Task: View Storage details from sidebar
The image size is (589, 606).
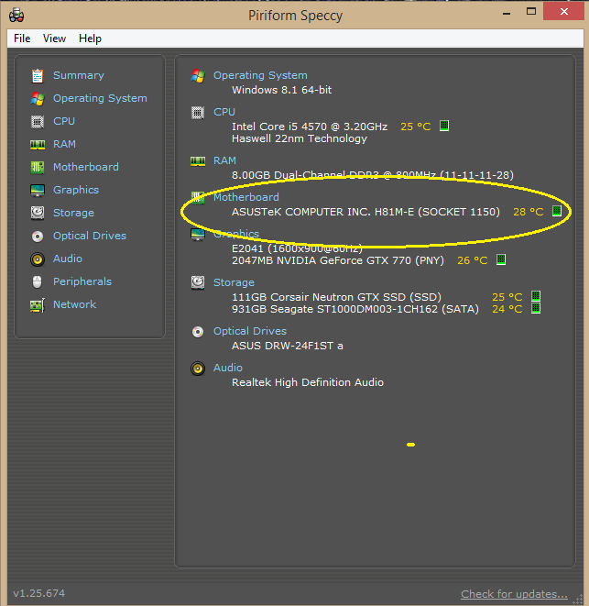Action: (73, 213)
